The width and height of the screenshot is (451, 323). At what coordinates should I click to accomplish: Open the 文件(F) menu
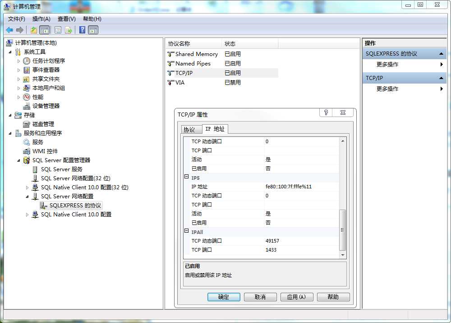point(16,19)
